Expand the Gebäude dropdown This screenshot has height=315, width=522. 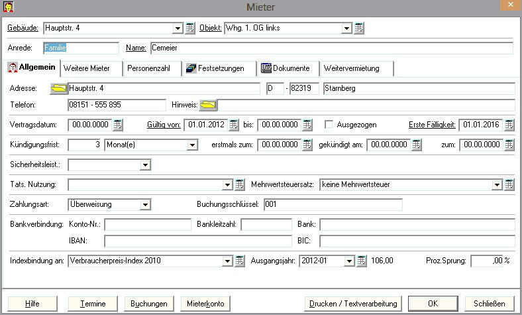pyautogui.click(x=178, y=29)
